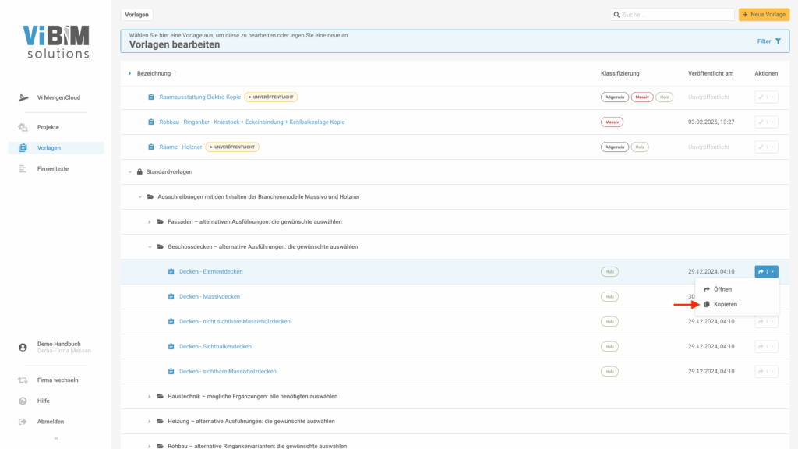Select Kopieren from the action menu

click(x=725, y=304)
